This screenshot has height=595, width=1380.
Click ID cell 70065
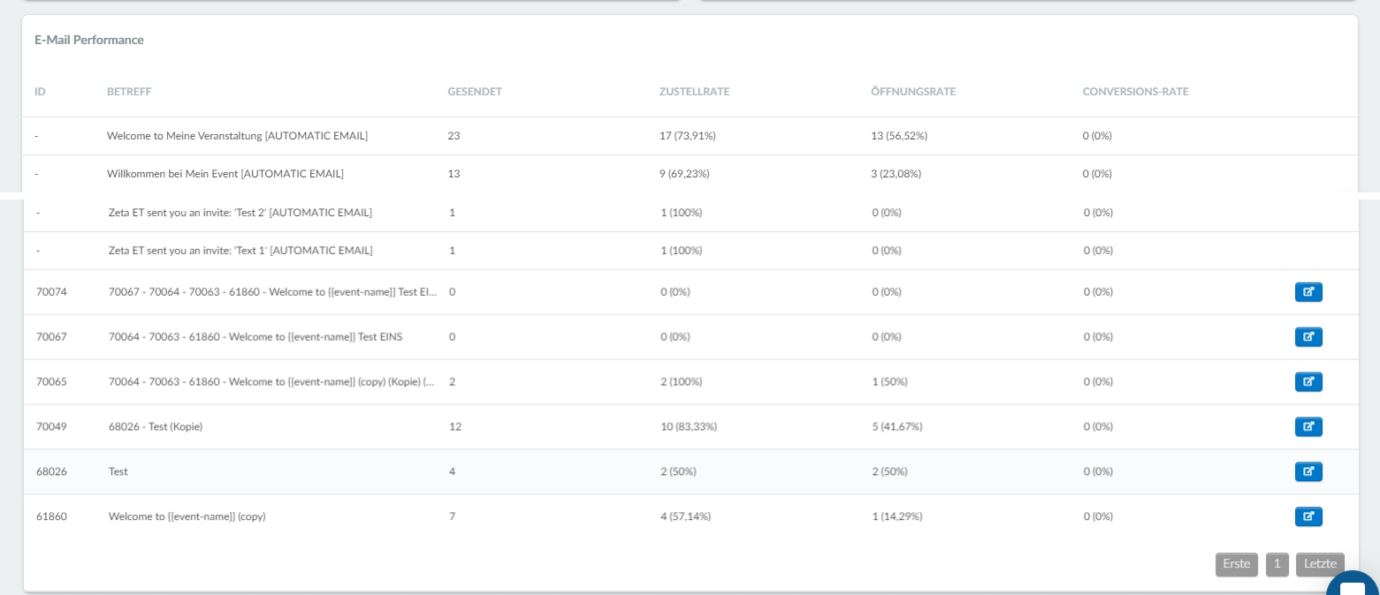51,381
